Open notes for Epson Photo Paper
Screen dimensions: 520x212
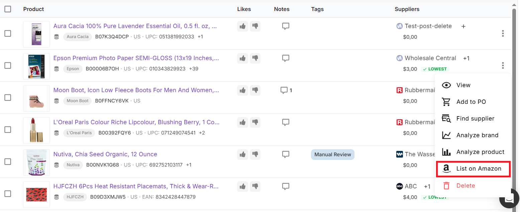(x=286, y=58)
